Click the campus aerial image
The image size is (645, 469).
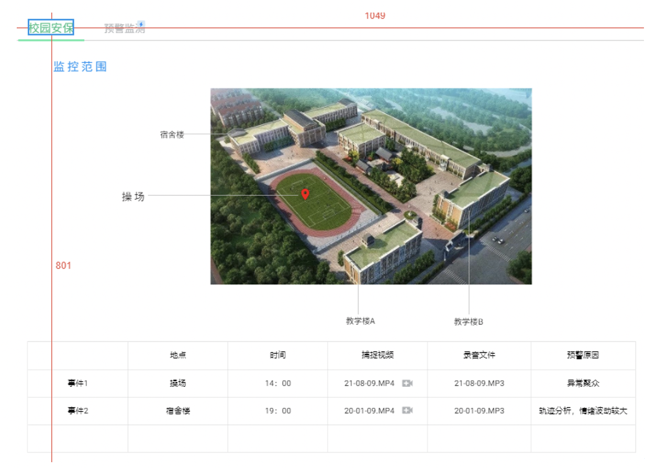371,186
